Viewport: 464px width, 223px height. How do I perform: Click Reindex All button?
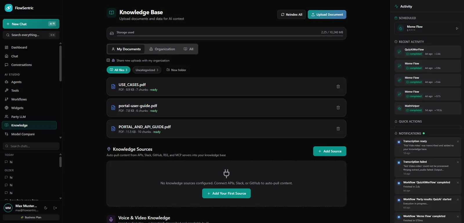pyautogui.click(x=291, y=14)
